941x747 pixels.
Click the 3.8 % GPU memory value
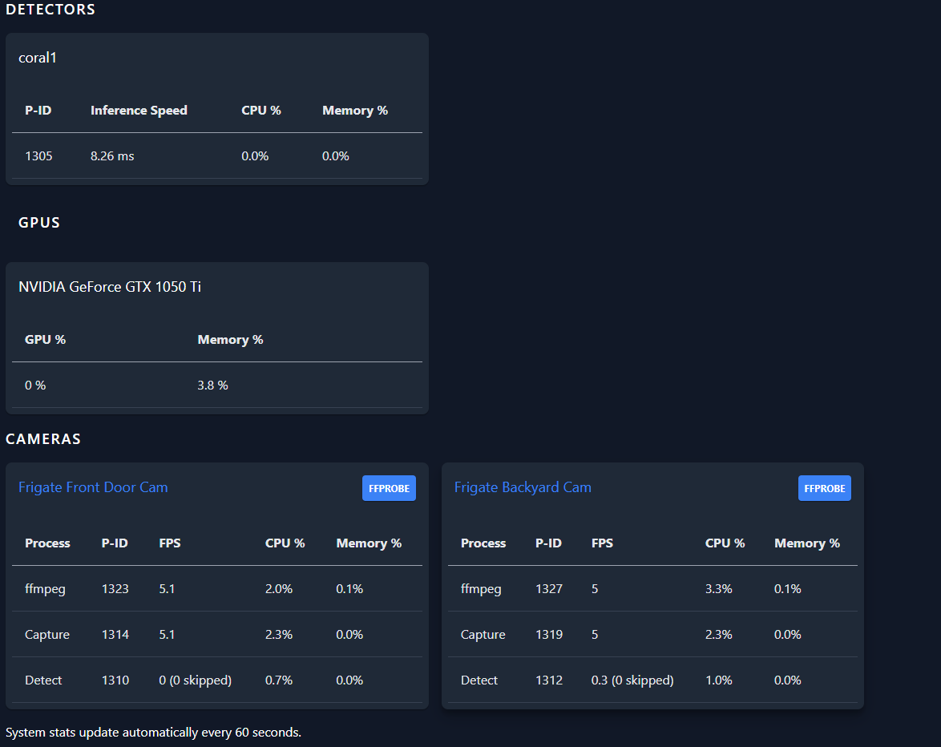coord(212,386)
